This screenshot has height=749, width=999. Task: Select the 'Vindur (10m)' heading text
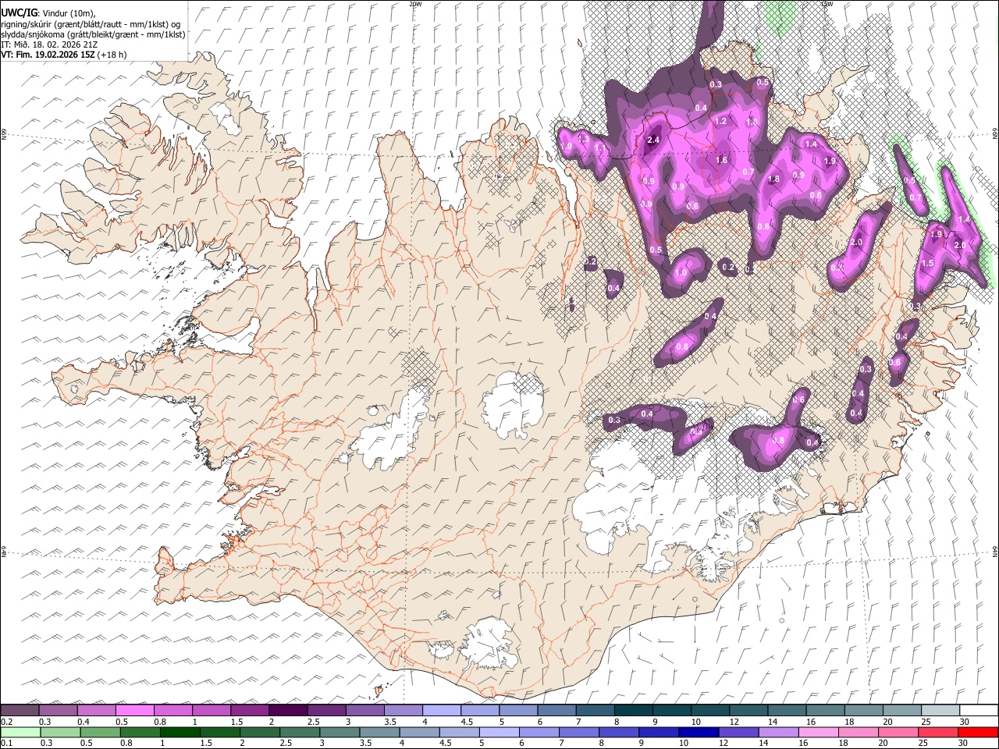click(x=68, y=13)
